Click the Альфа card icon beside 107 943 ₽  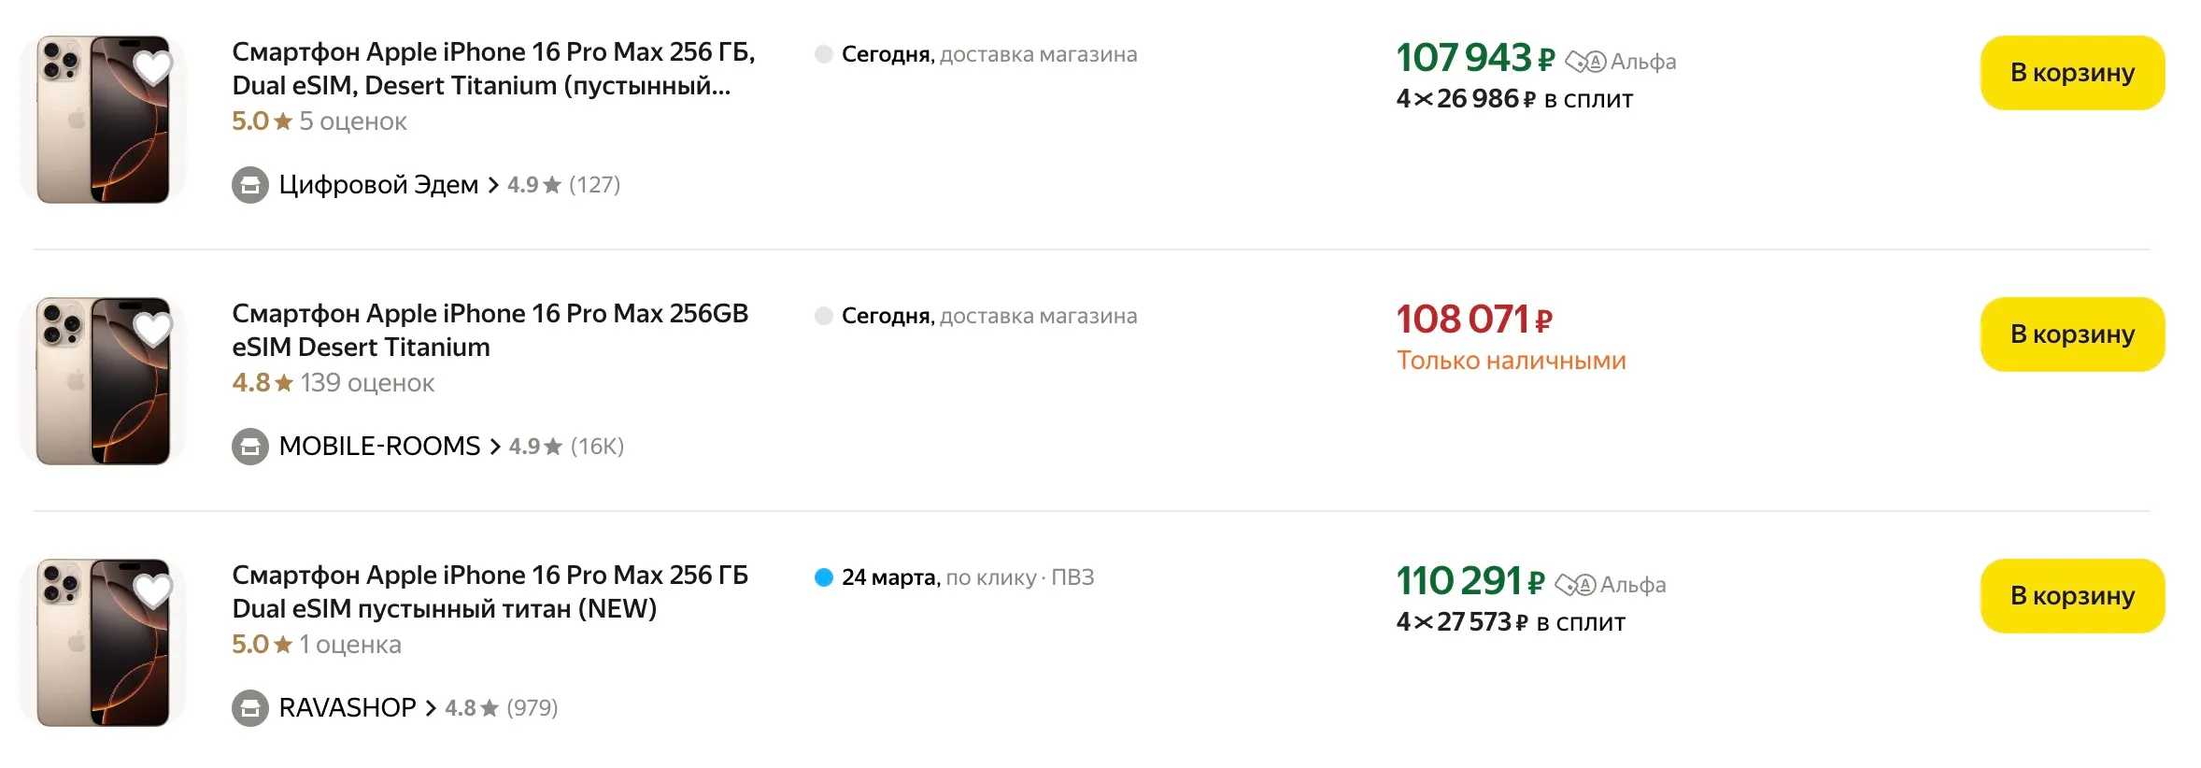1585,62
